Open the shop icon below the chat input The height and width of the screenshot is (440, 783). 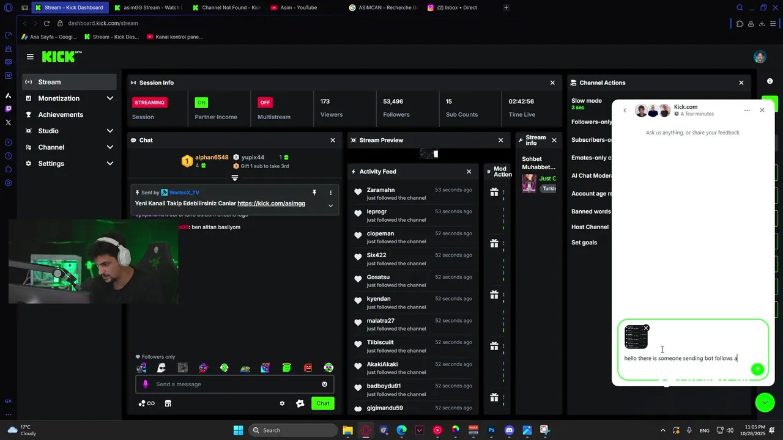pyautogui.click(x=168, y=403)
